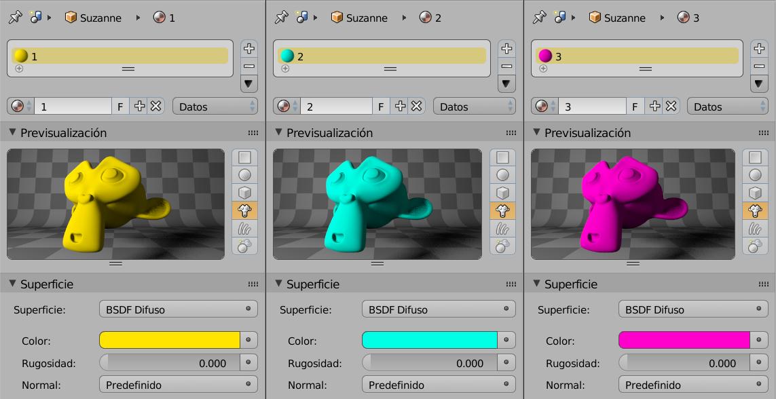Add material slot with plus in panel 2
The image size is (776, 399).
[x=506, y=48]
